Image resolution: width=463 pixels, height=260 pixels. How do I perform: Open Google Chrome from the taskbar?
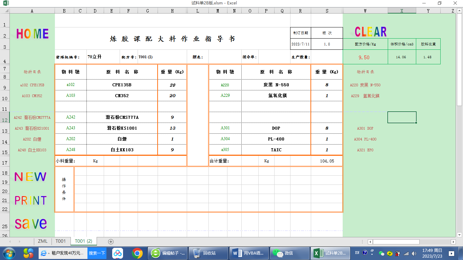tap(137, 253)
